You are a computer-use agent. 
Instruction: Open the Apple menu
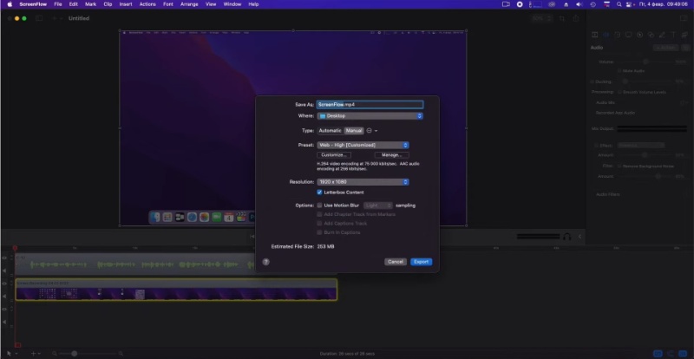[10, 4]
